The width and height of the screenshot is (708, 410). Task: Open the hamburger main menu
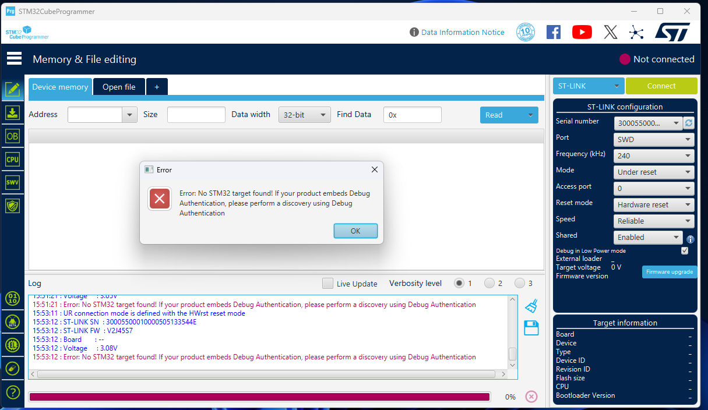(x=13, y=58)
